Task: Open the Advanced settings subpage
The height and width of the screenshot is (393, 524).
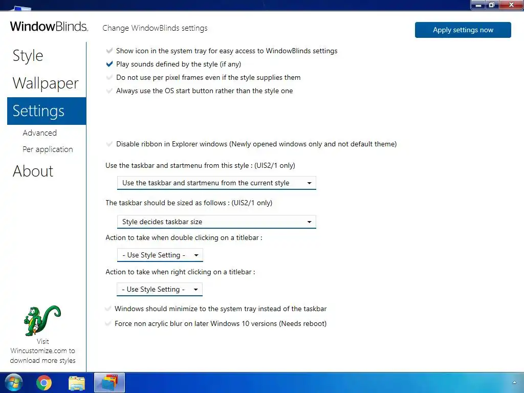Action: (39, 133)
